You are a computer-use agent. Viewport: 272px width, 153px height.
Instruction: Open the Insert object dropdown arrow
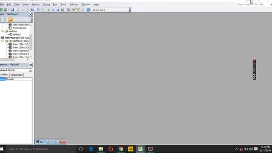click(x=8, y=10)
